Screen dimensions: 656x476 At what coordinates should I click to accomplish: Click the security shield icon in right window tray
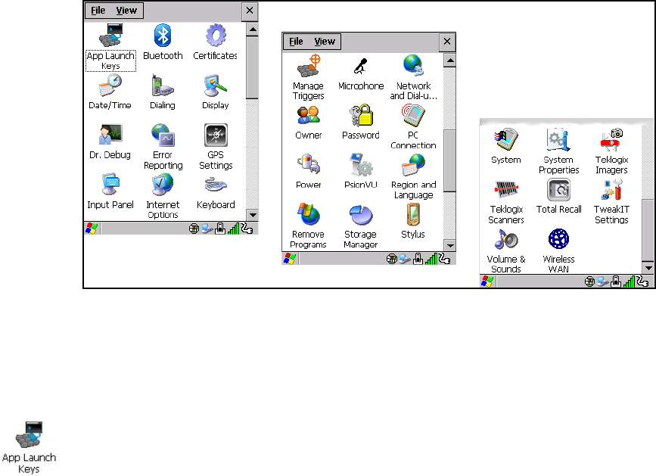tap(589, 282)
